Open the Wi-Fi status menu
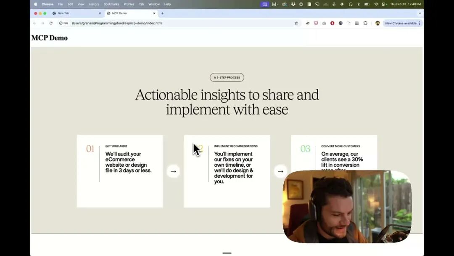Screen dimensions: 454x256 376,4
